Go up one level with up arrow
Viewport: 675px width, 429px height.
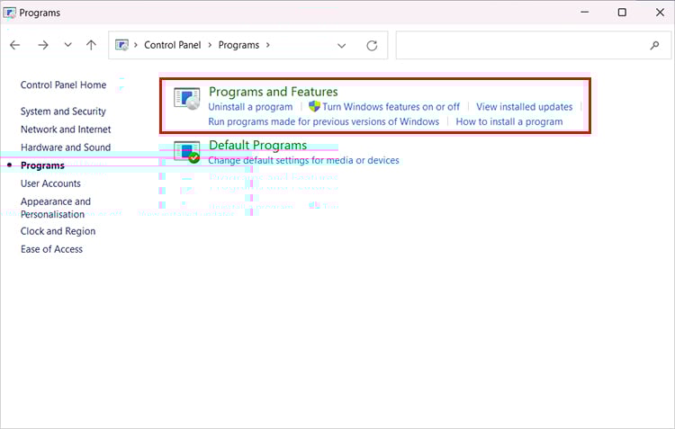click(x=91, y=45)
